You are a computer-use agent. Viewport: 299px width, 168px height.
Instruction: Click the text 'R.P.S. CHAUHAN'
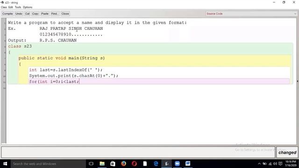pyautogui.click(x=58, y=41)
